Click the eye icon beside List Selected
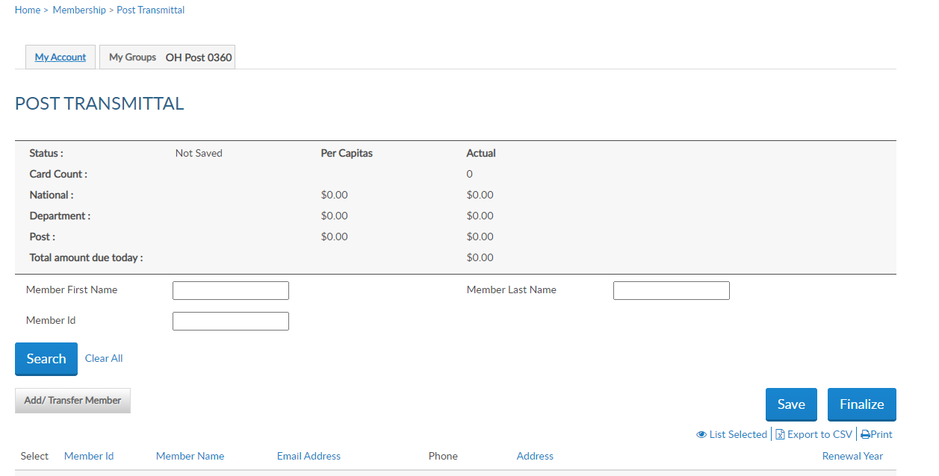939x476 pixels. [x=701, y=435]
